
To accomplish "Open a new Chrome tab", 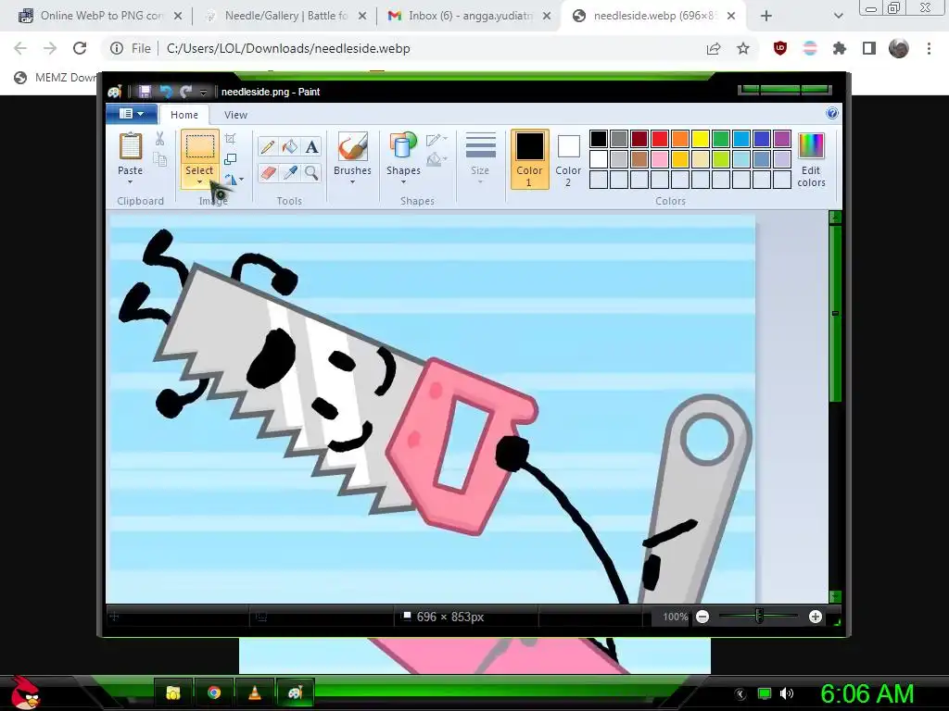I will coord(766,16).
